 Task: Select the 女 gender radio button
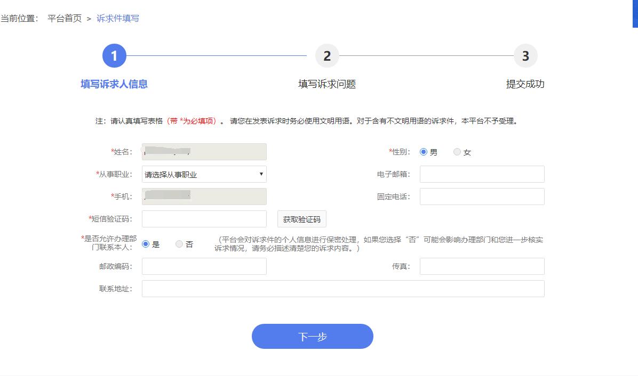tap(457, 152)
